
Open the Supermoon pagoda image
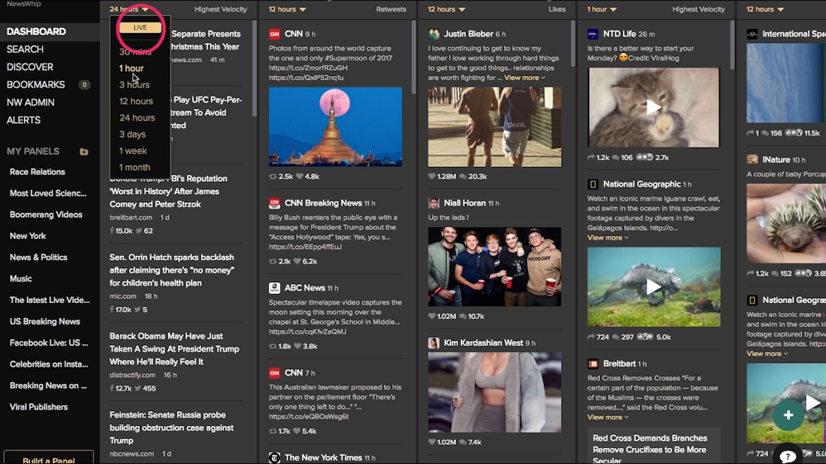click(335, 127)
